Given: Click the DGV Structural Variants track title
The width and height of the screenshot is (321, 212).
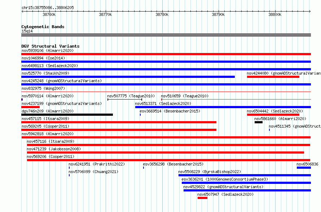Looking at the screenshot, I should point(50,46).
